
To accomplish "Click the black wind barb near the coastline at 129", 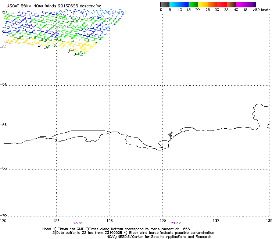I will pyautogui.click(x=170, y=135).
